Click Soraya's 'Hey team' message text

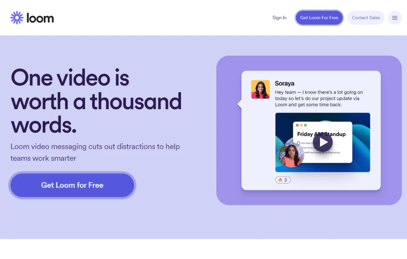coord(319,98)
